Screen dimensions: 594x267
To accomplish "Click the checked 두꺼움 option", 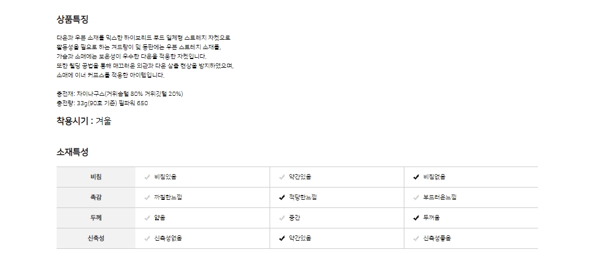I will [x=416, y=218].
